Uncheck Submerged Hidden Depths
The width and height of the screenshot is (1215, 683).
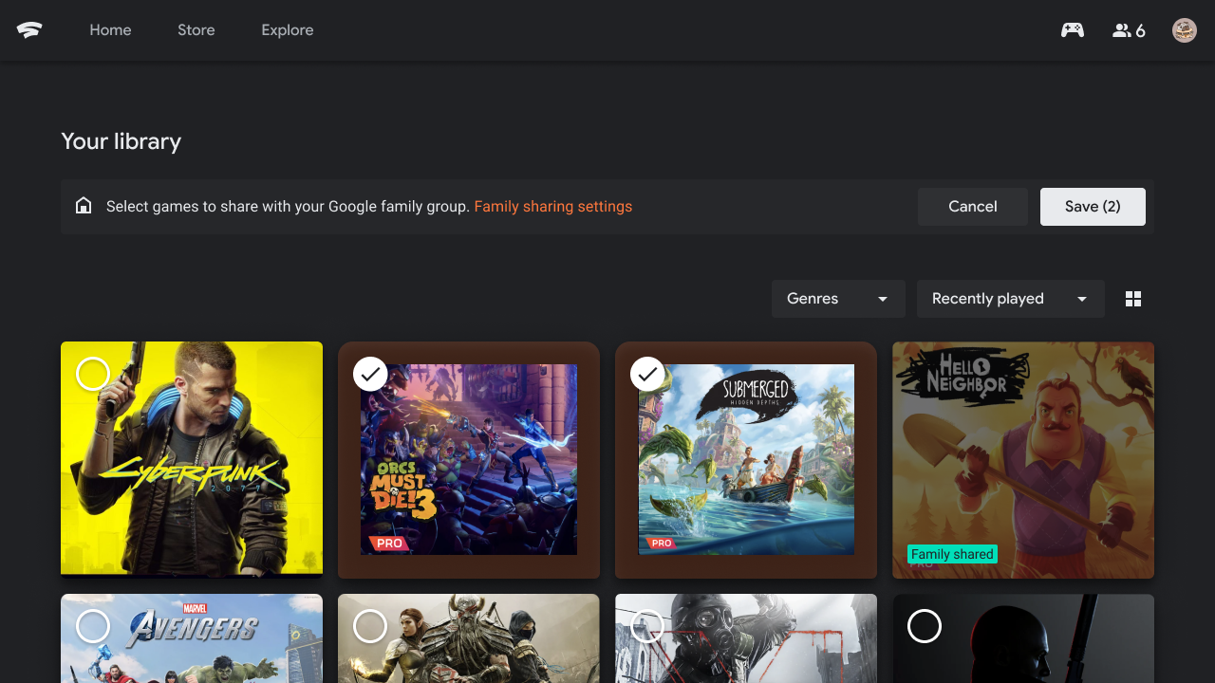(x=647, y=374)
